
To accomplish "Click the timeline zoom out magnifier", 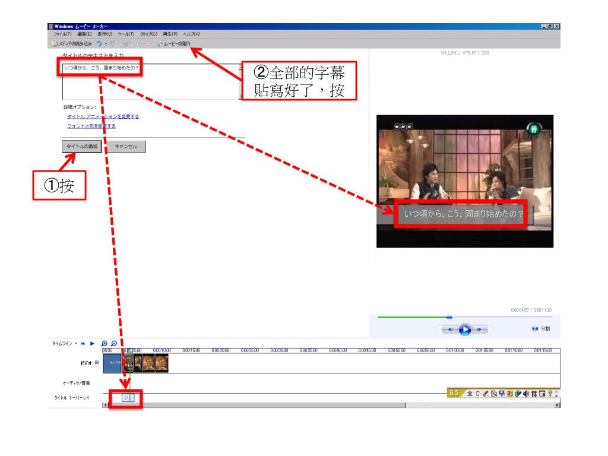I will tap(114, 344).
